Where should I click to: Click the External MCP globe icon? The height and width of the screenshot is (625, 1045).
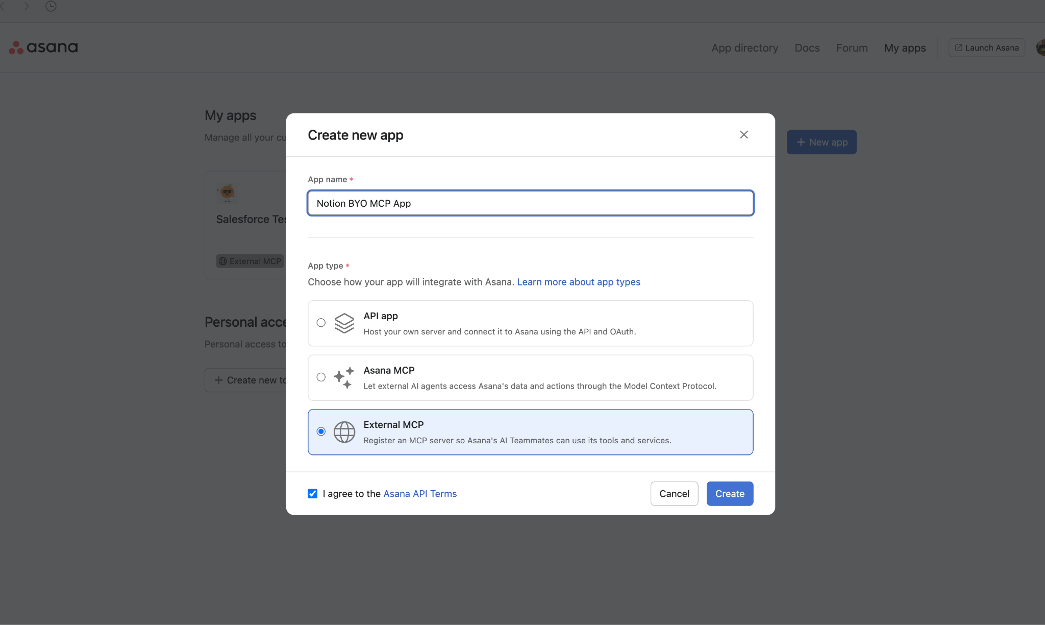click(344, 432)
